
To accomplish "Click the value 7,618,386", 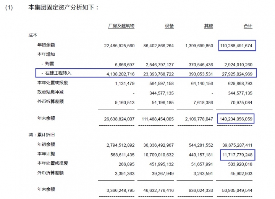I will (203, 103).
